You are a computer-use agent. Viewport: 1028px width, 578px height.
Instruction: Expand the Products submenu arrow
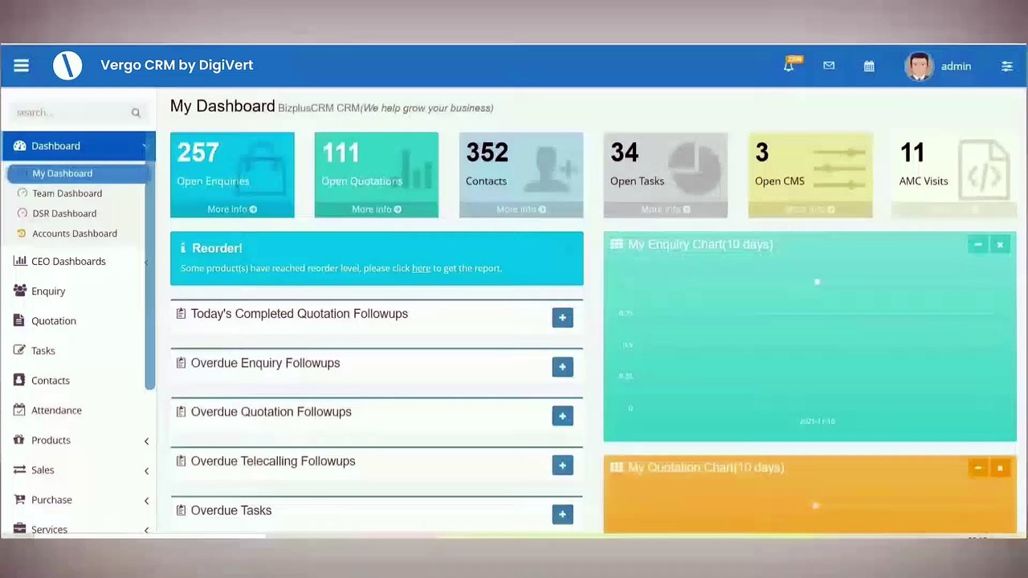146,441
